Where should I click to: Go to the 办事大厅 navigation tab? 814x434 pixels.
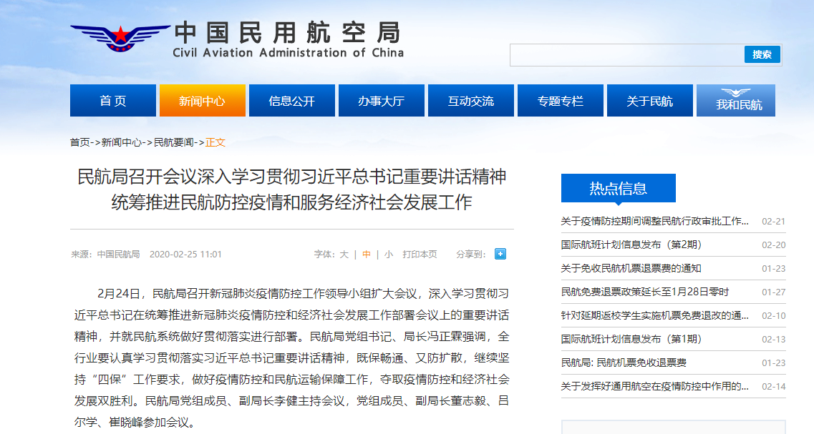[382, 101]
